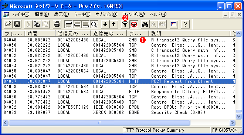Open the MDI document icon menu
This screenshot has height=135, width=244.
(x=6, y=14)
